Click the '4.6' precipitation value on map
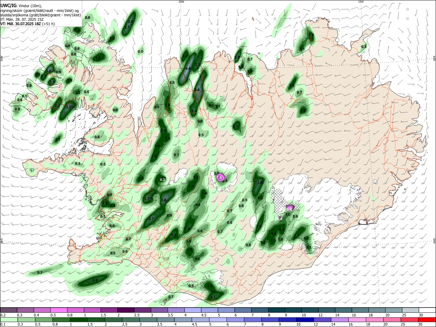 pos(188,69)
